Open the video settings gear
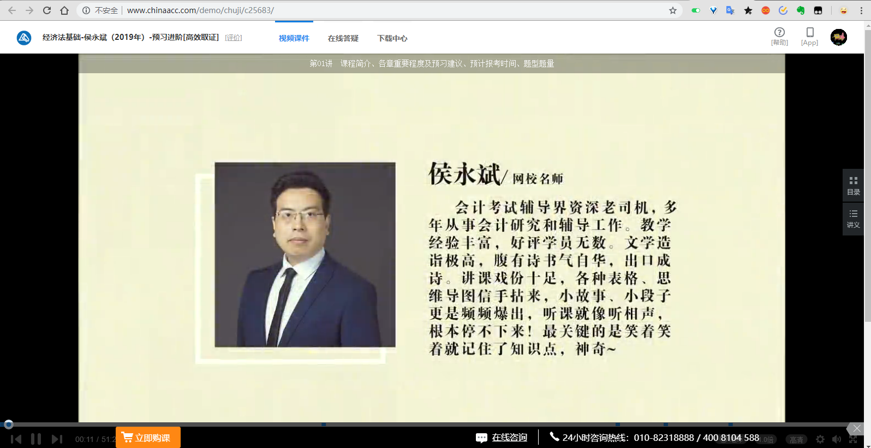 (x=820, y=439)
